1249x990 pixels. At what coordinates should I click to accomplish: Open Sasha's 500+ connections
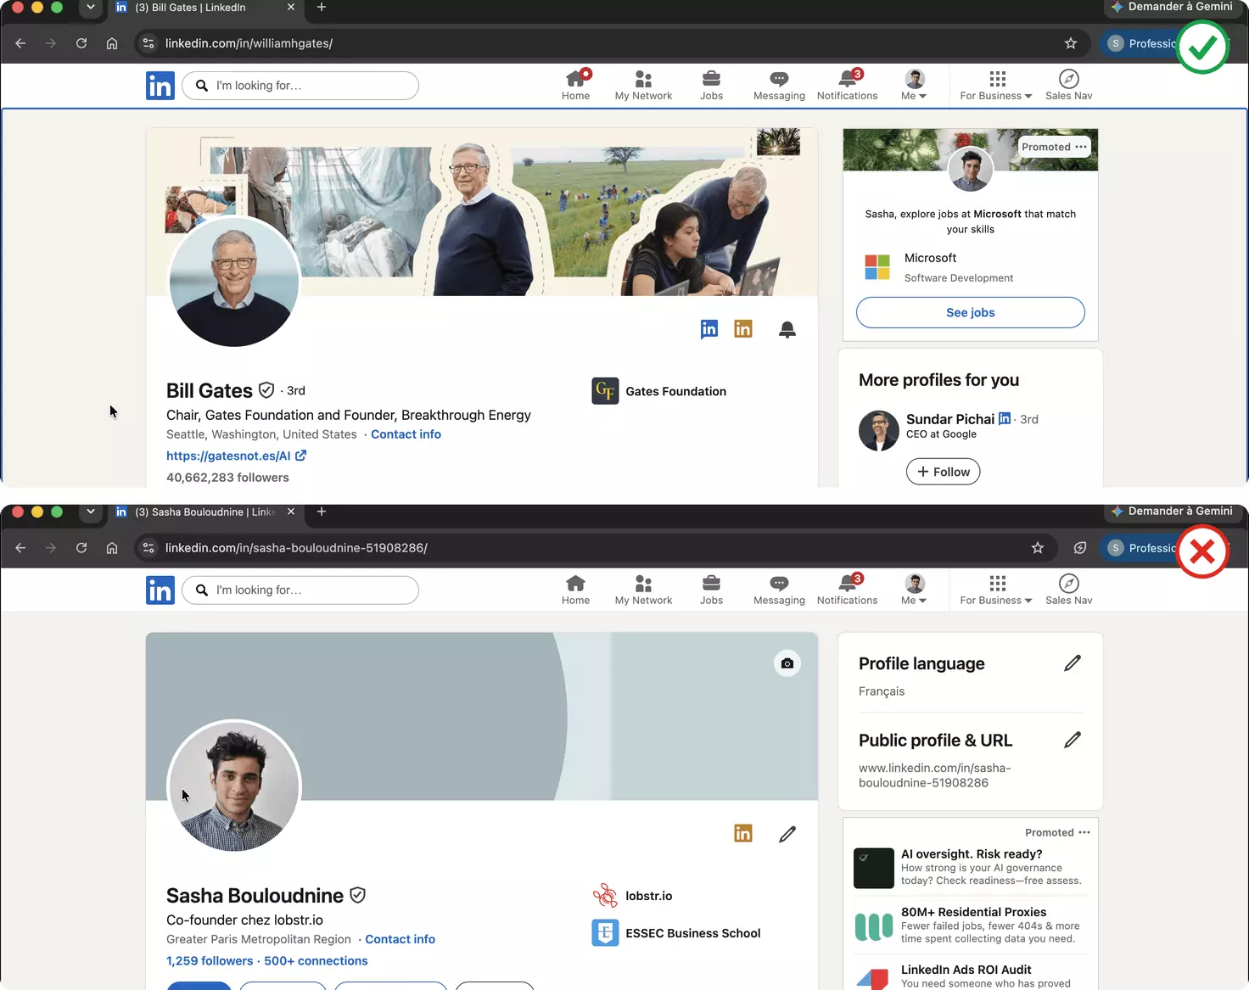pyautogui.click(x=316, y=961)
